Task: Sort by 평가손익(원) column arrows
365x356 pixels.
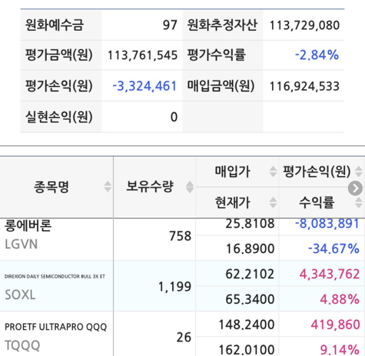Action: [359, 172]
